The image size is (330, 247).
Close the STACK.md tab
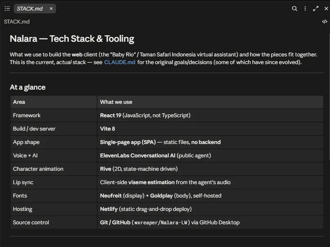click(51, 9)
